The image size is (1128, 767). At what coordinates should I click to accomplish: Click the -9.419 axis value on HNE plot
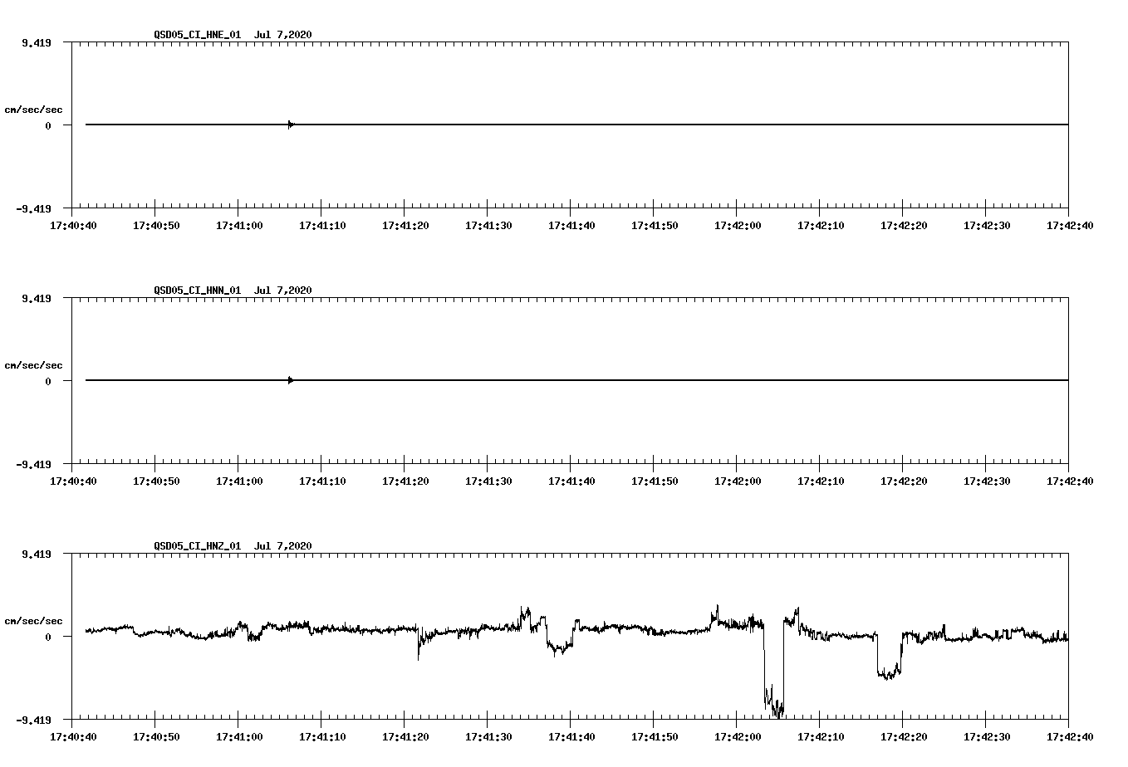[x=33, y=208]
